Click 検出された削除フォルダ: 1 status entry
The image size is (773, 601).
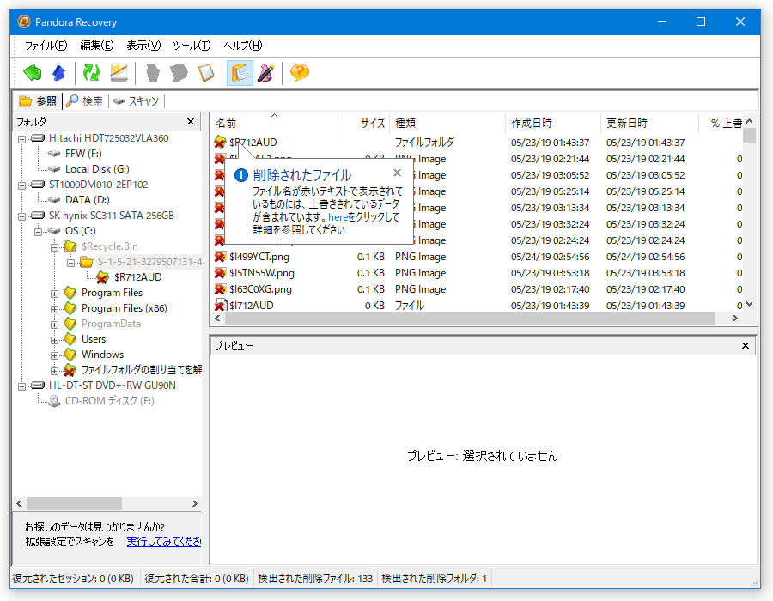click(x=434, y=579)
